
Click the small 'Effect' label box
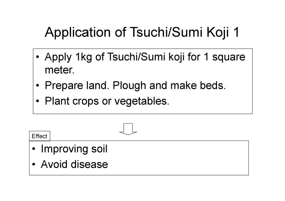click(x=40, y=136)
